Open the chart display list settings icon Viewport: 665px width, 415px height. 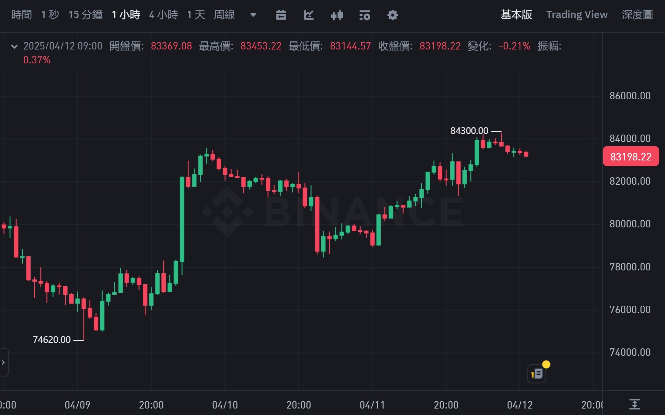click(365, 15)
